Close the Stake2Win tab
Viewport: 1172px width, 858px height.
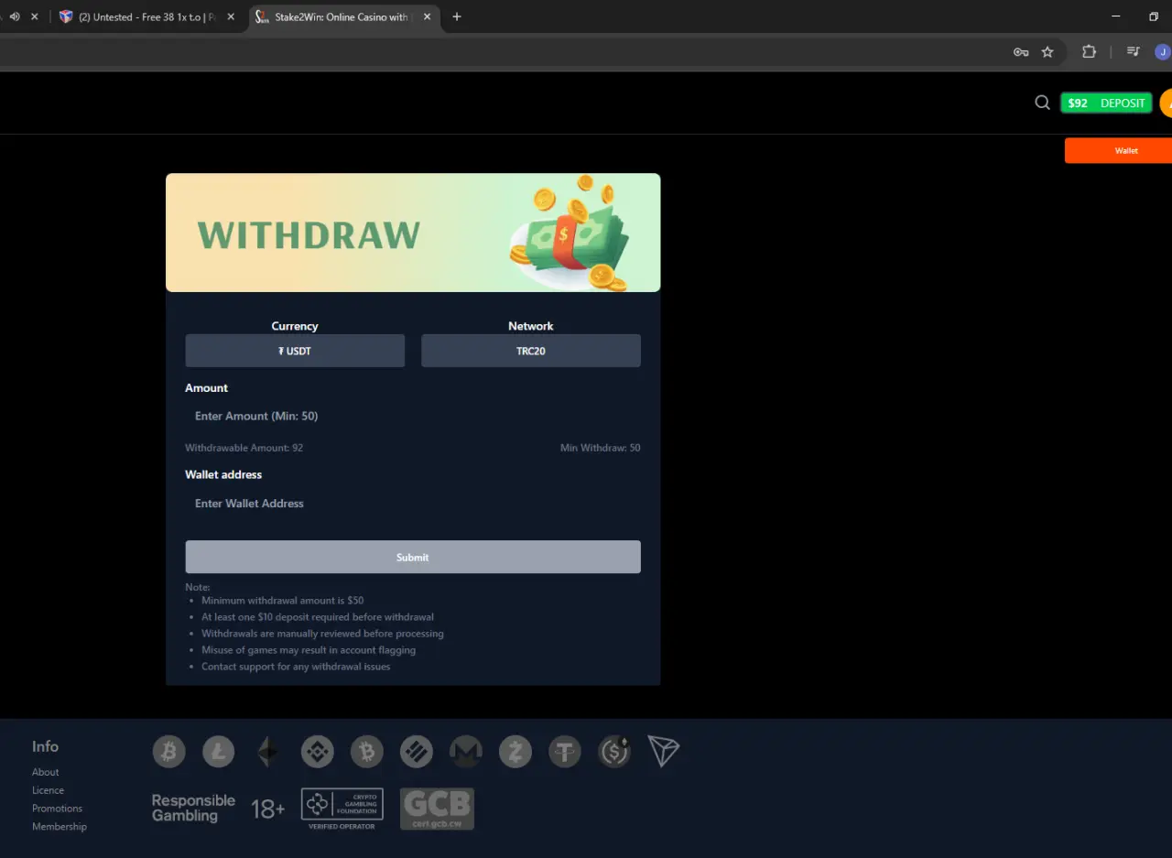(x=427, y=16)
